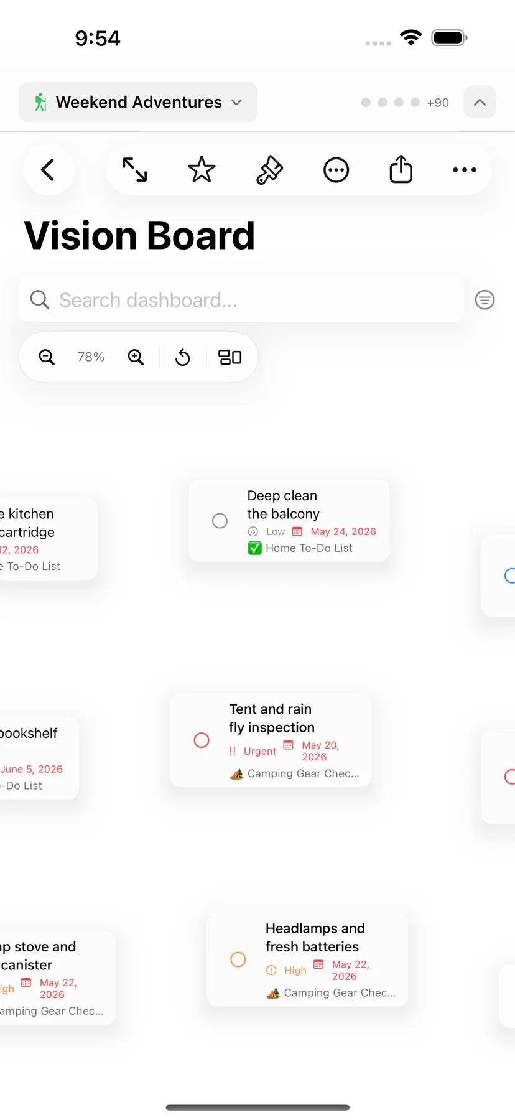Tap the hiker icon in the workspace selector
The width and height of the screenshot is (515, 1120).
pyautogui.click(x=40, y=102)
